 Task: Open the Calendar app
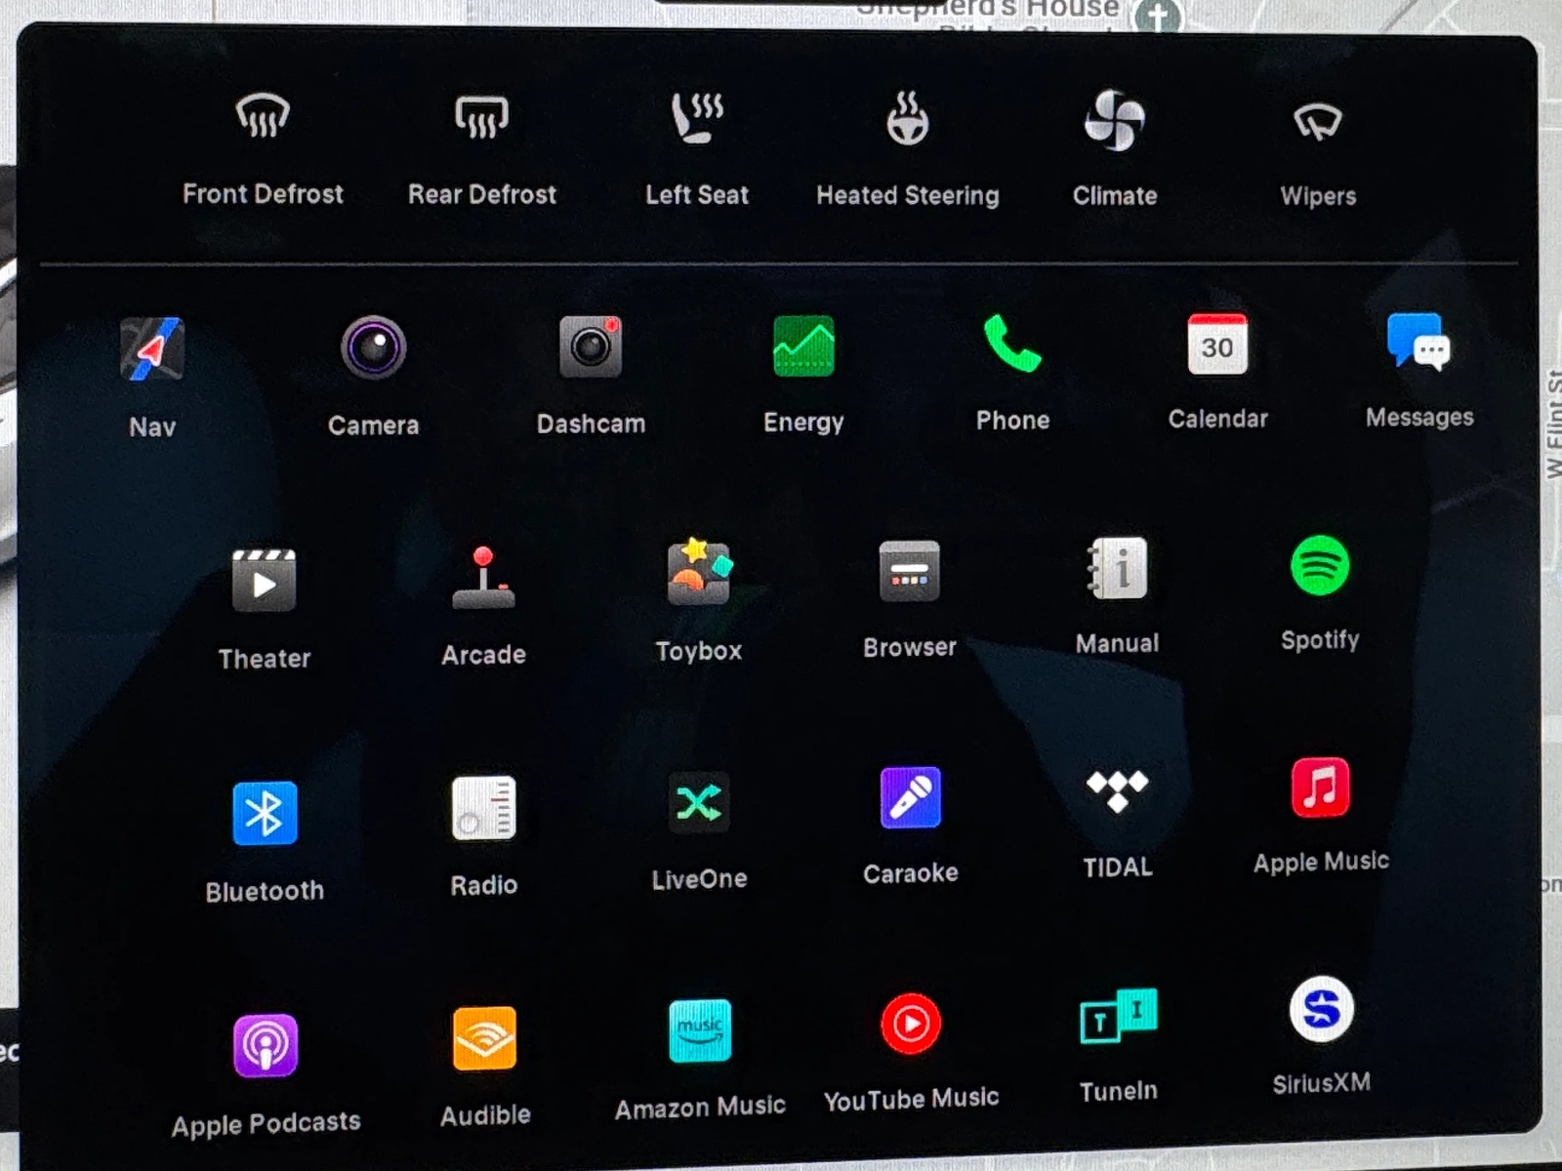1217,343
